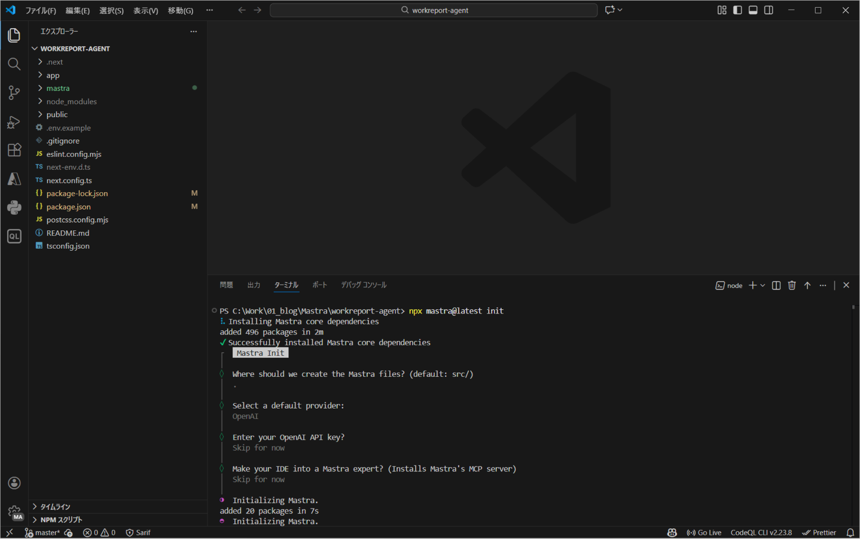This screenshot has width=860, height=539.
Task: Expand the node_modules folder
Action: 72,101
